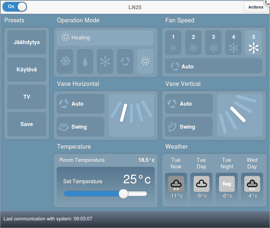The height and width of the screenshot is (228, 270).
Task: Apply the Jäähdytys preset
Action: [26, 42]
